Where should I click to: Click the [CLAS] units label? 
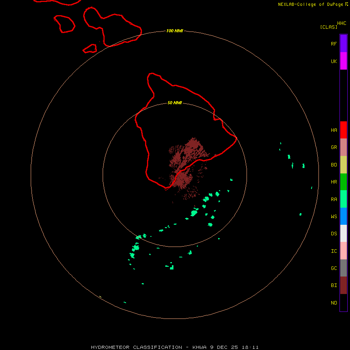329,27
